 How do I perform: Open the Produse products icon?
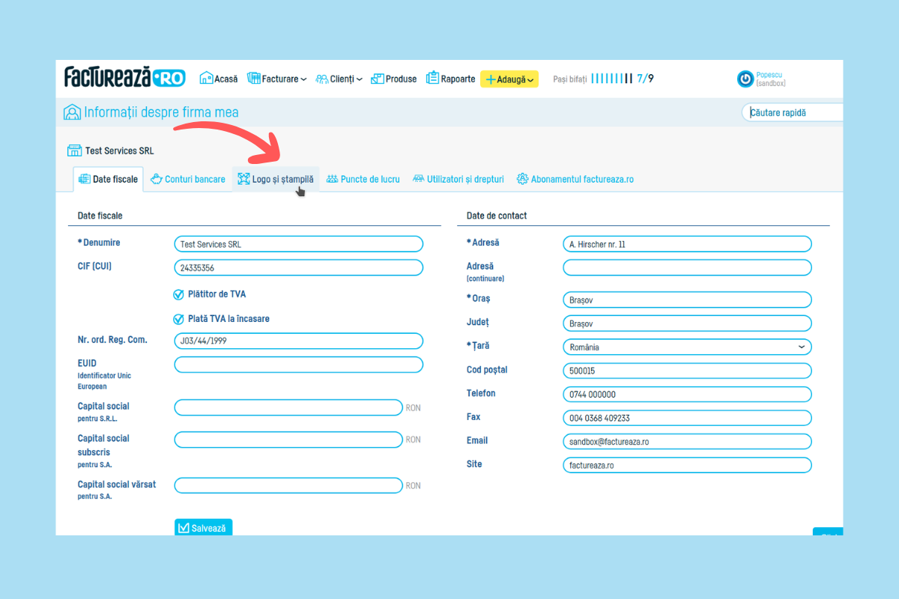click(378, 79)
